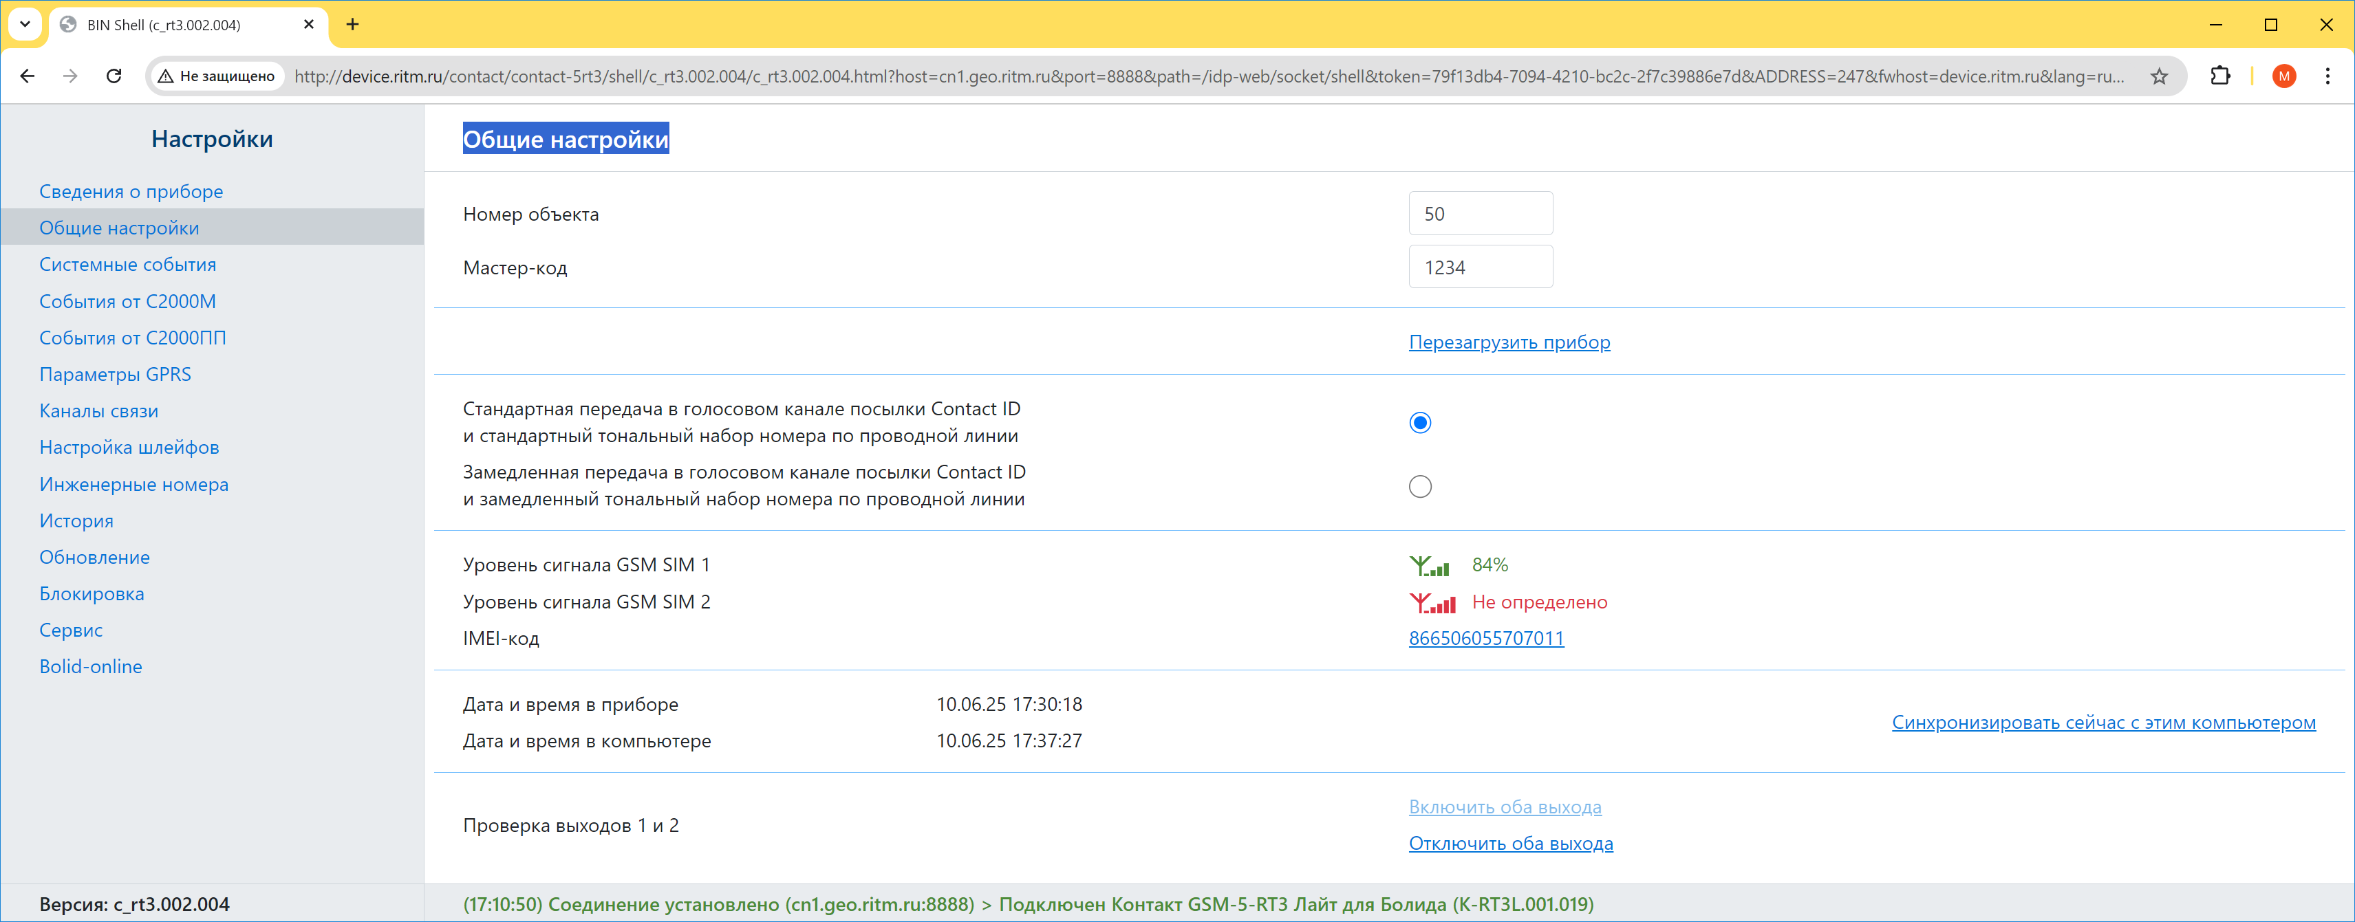
Task: Open 'История' section
Action: 76,521
